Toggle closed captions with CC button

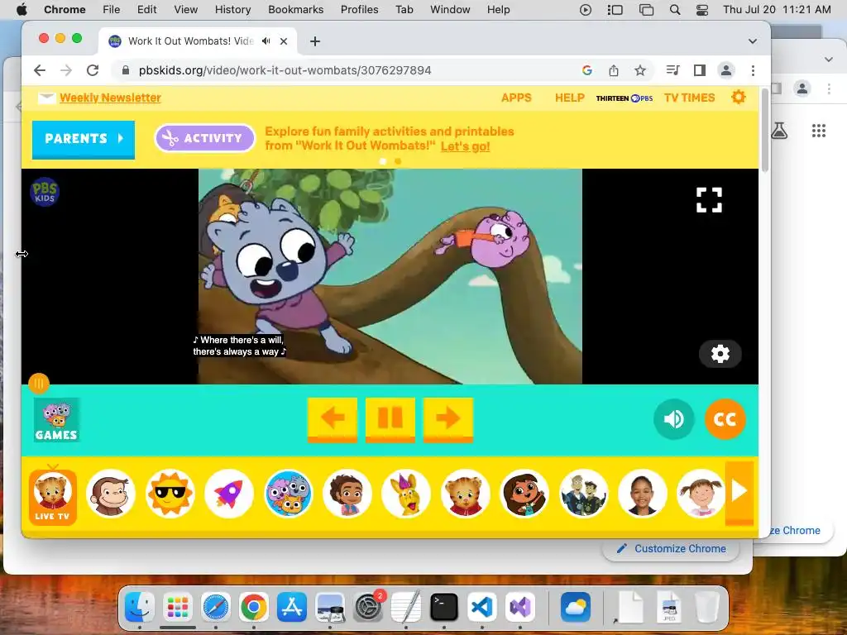(x=725, y=419)
